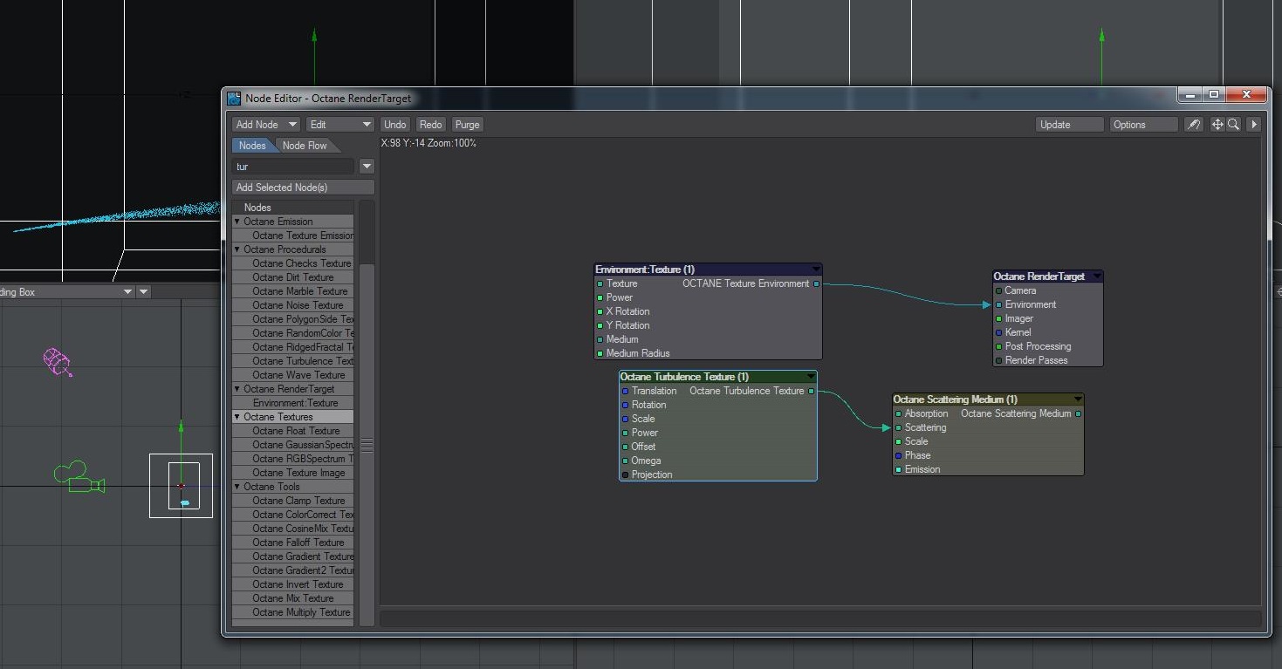Select Octane Clamp Texture in the node list

[293, 501]
